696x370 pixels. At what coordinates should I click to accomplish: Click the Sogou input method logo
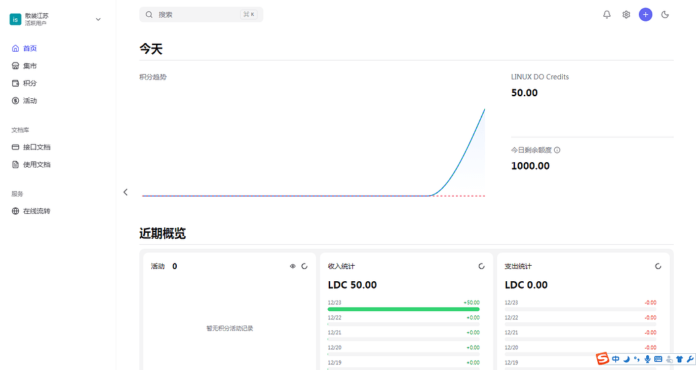[603, 359]
